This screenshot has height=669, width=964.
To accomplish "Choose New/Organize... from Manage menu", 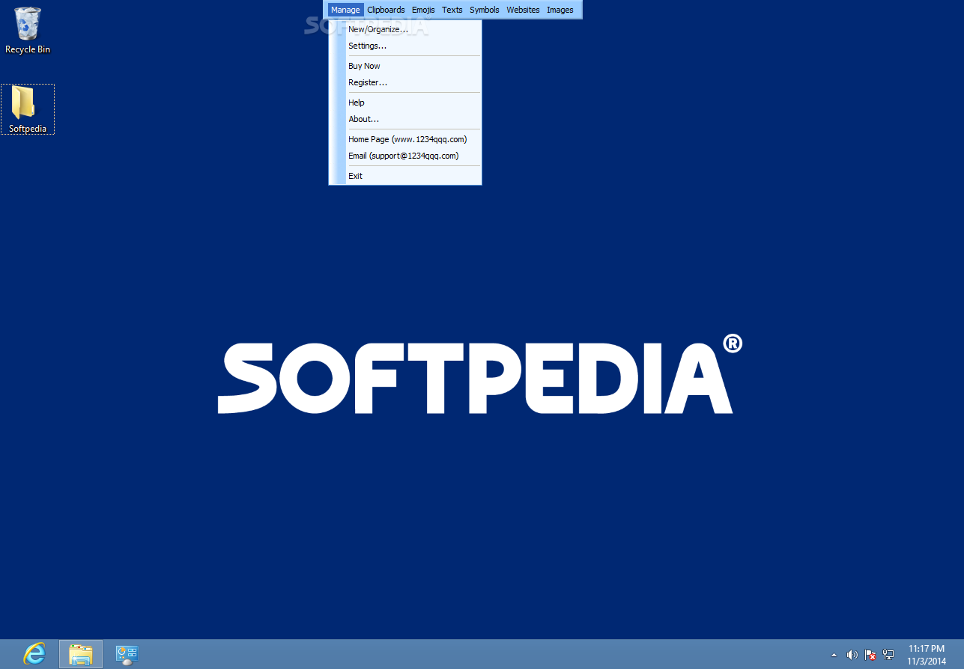I will pyautogui.click(x=405, y=29).
